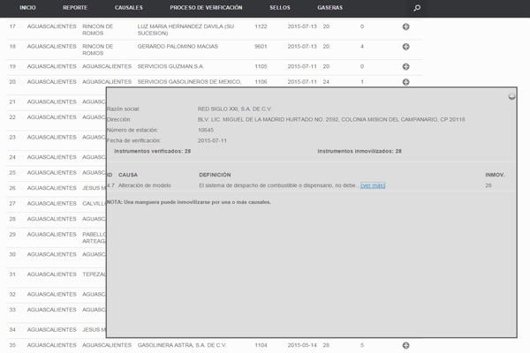Click the INMOV. column header

coord(495,175)
